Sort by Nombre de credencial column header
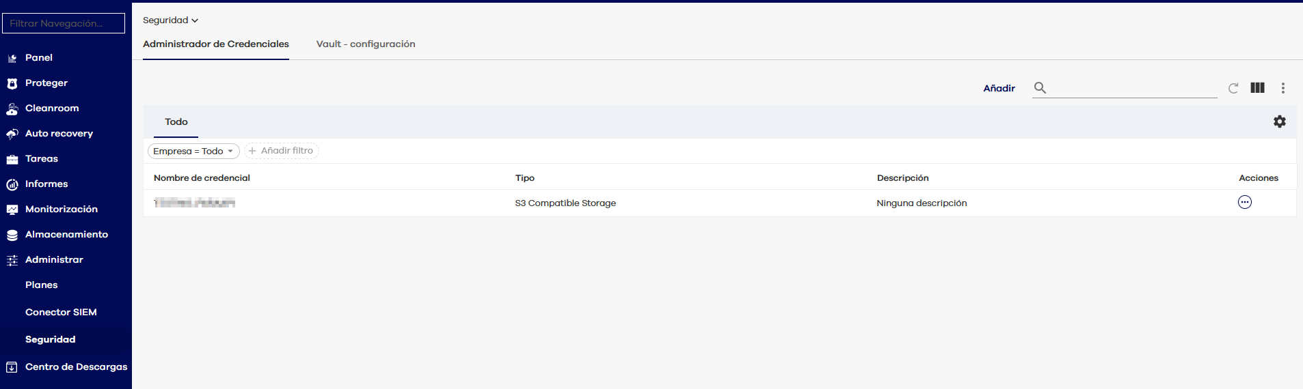The width and height of the screenshot is (1303, 389). (202, 178)
